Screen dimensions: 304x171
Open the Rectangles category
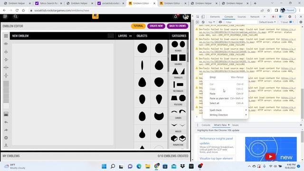pos(178,86)
